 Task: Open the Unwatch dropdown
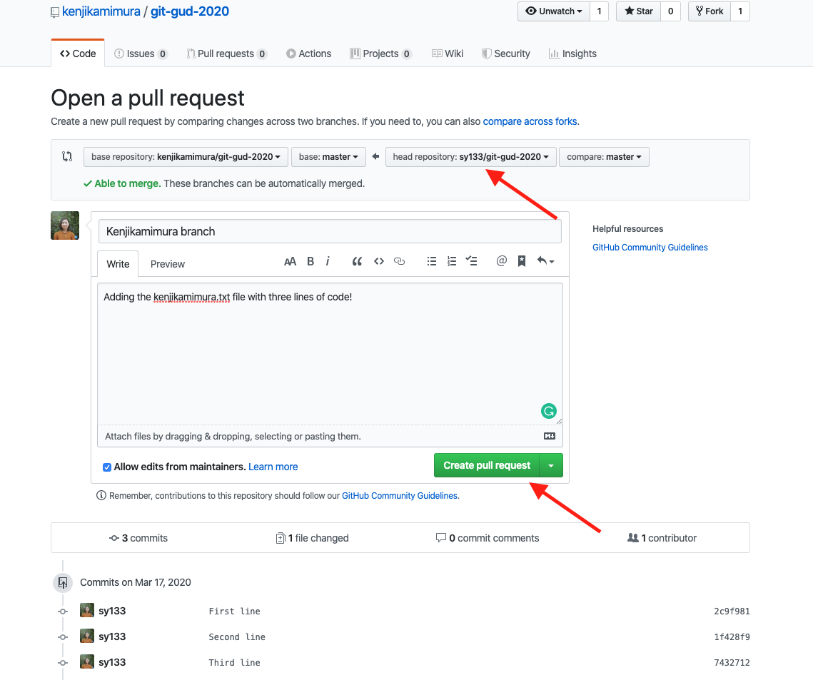(x=554, y=11)
